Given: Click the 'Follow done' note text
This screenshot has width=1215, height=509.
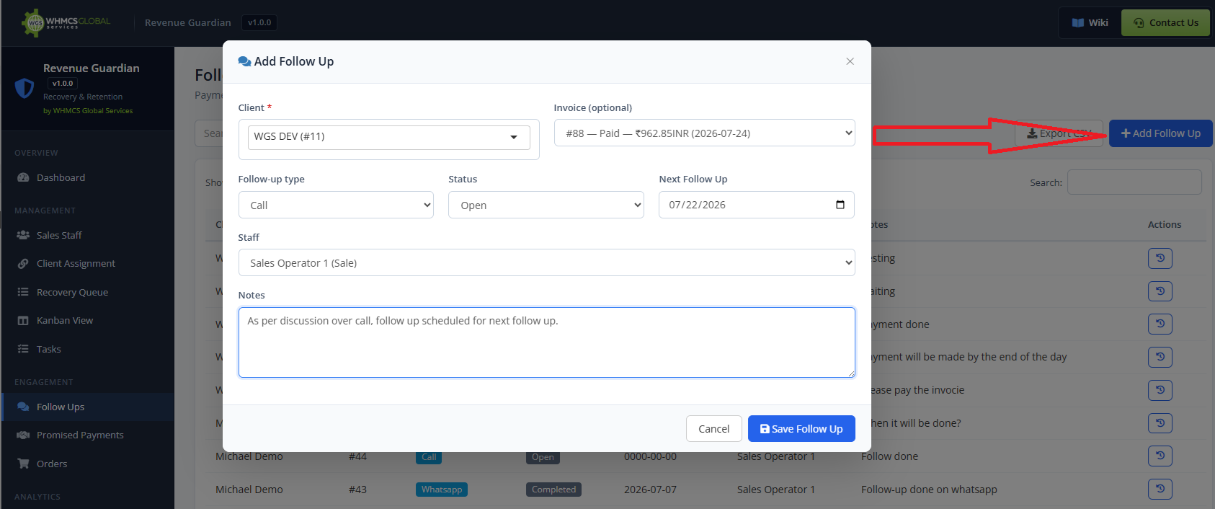Looking at the screenshot, I should pyautogui.click(x=889, y=456).
